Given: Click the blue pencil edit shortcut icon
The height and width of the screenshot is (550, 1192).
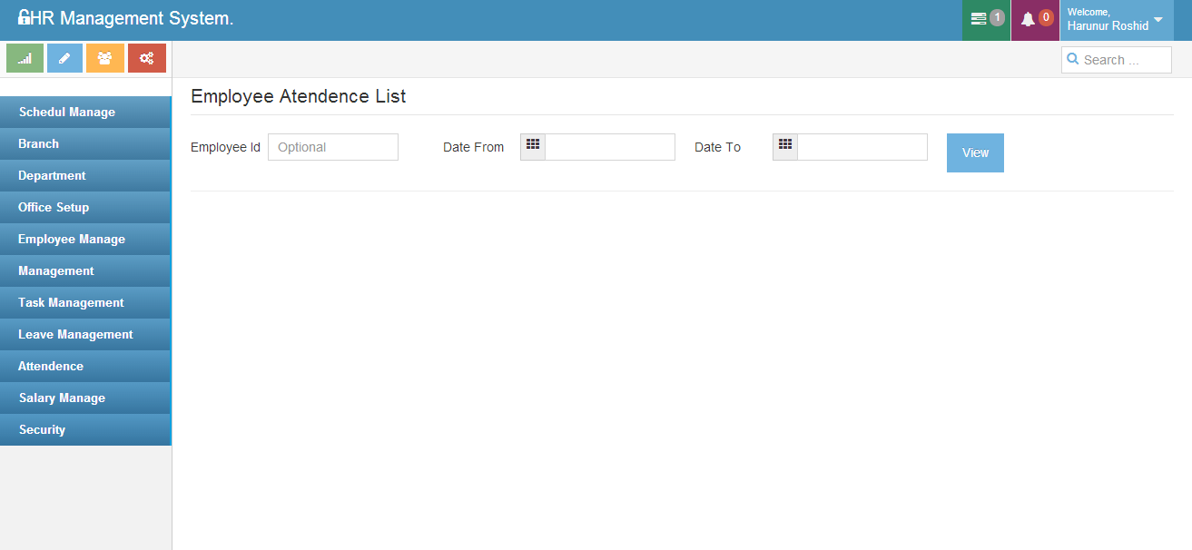Looking at the screenshot, I should point(64,58).
